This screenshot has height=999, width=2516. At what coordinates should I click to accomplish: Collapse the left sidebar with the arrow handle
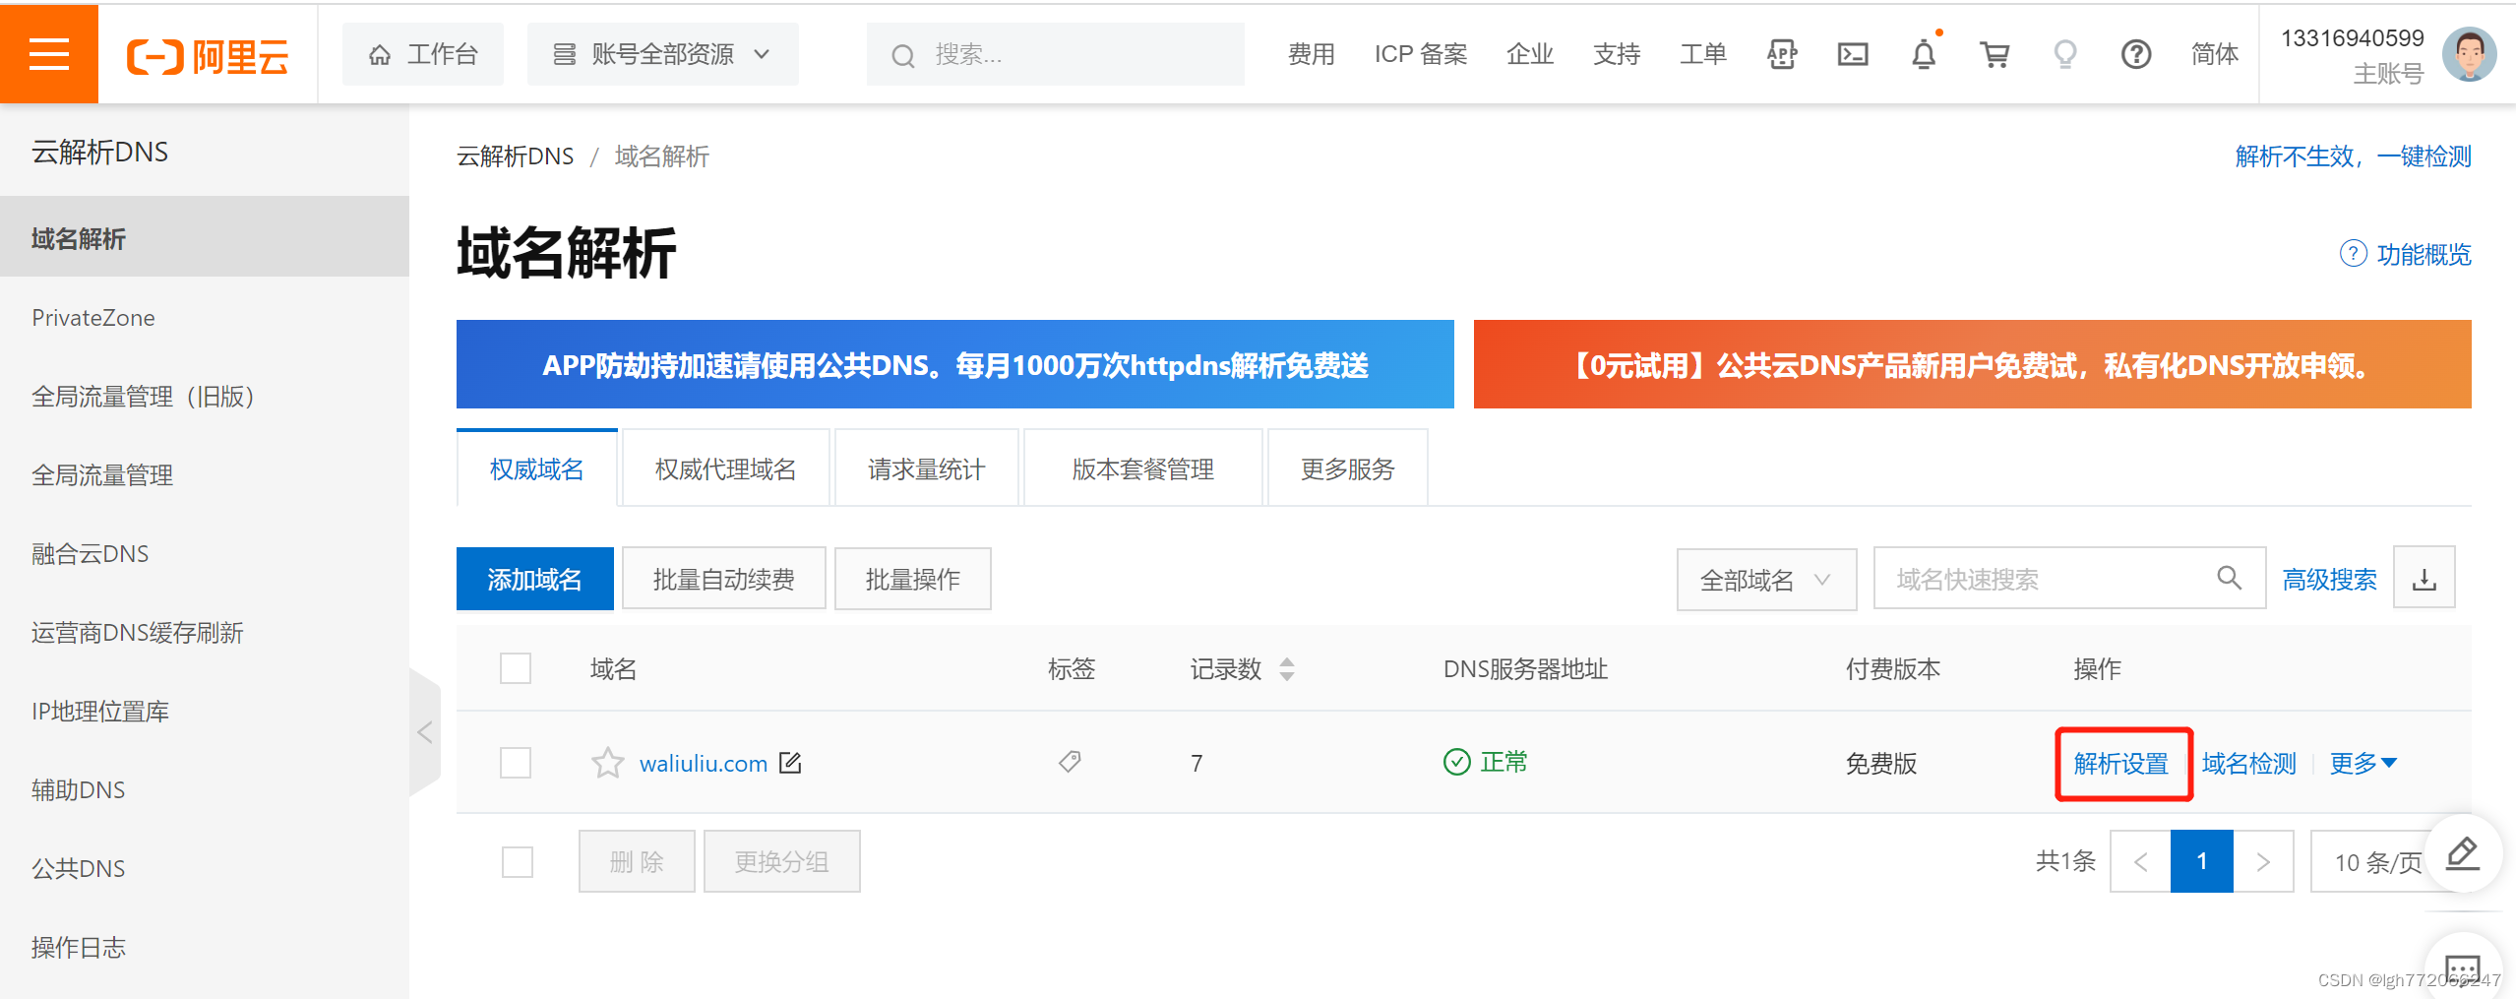click(x=425, y=732)
